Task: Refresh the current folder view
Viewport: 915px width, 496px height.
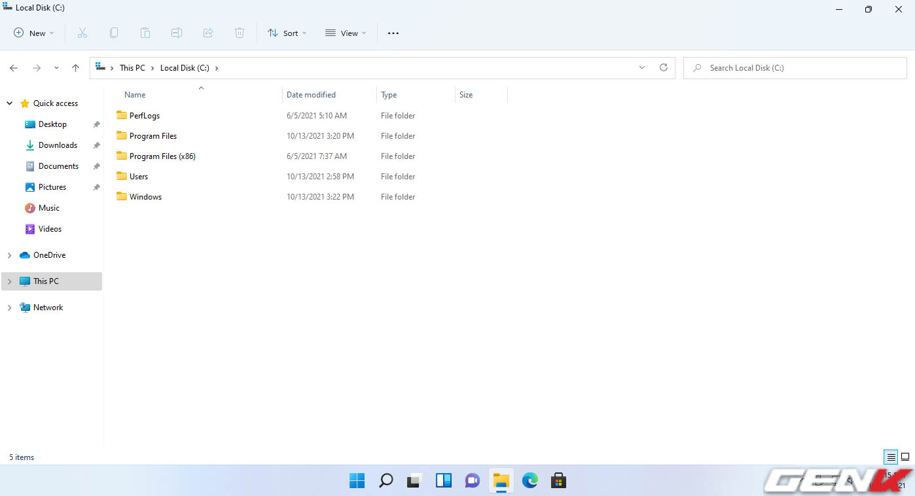Action: 663,67
